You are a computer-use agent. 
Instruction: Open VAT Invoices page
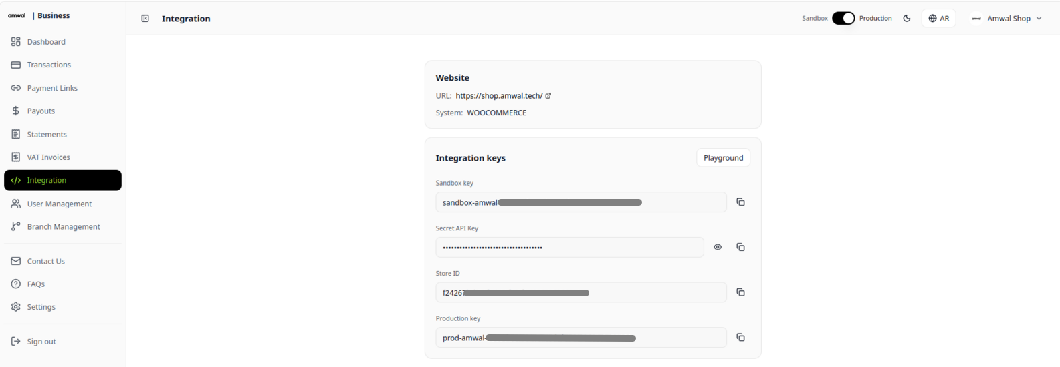pyautogui.click(x=63, y=157)
